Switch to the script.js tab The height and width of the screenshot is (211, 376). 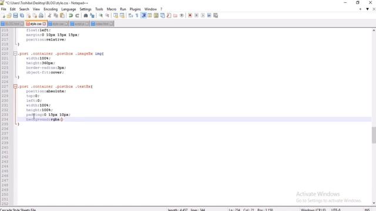point(80,23)
